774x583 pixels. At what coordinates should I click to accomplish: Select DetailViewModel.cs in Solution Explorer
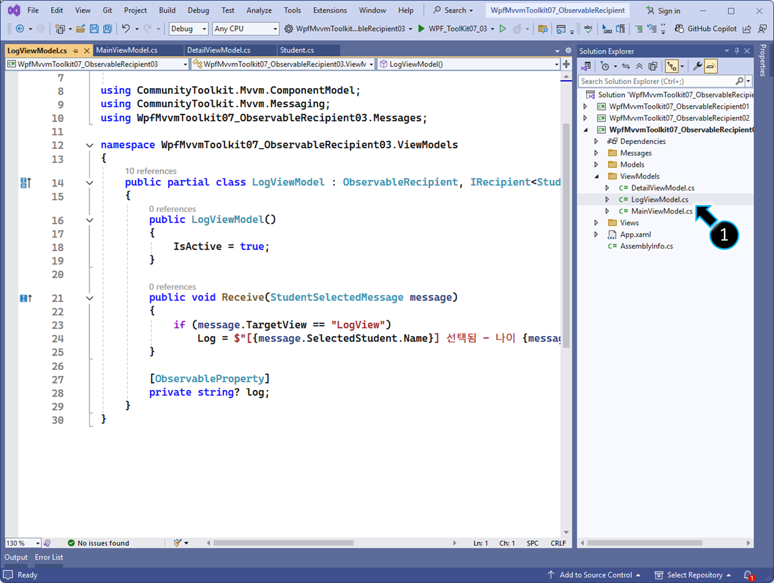pyautogui.click(x=663, y=188)
